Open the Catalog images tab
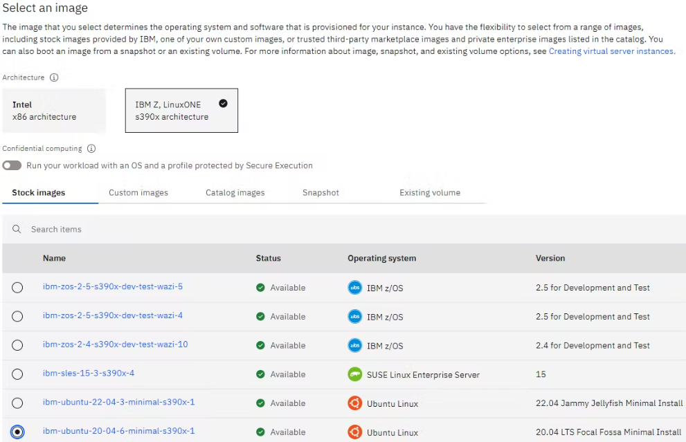 (235, 193)
